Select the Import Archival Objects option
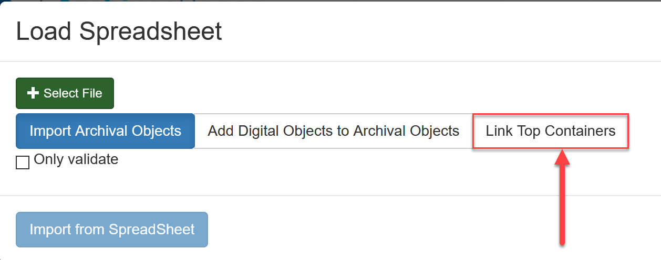661x260 pixels. (105, 131)
